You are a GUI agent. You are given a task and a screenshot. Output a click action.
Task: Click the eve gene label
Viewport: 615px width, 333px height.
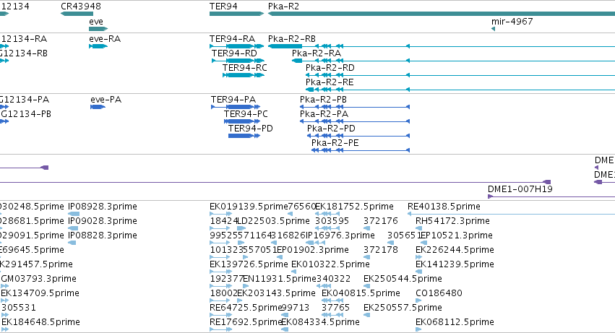tap(96, 22)
